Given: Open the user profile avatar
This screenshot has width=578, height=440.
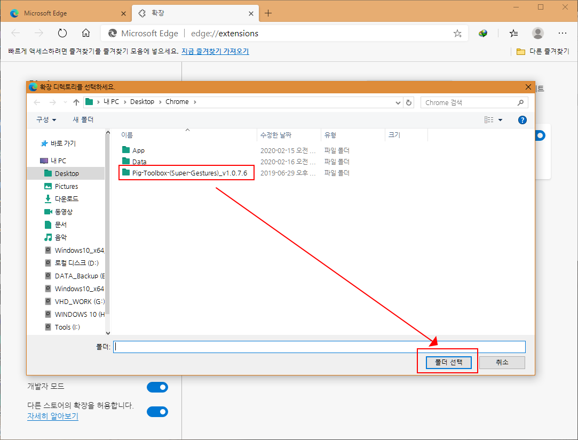Looking at the screenshot, I should pyautogui.click(x=538, y=33).
